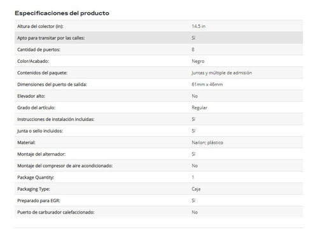
Task: Select the Negro color value
Action: click(x=198, y=61)
